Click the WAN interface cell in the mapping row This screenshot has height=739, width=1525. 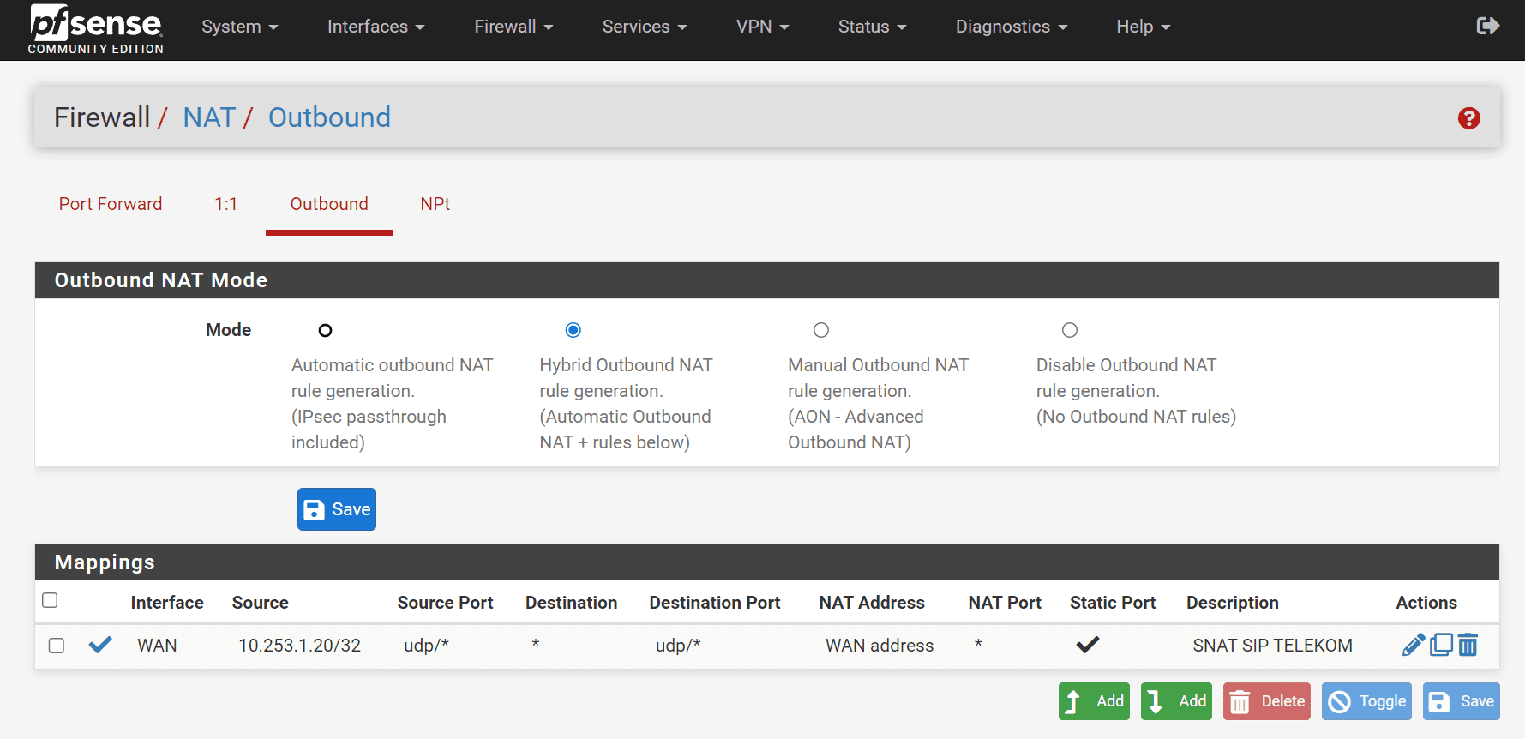tap(157, 646)
